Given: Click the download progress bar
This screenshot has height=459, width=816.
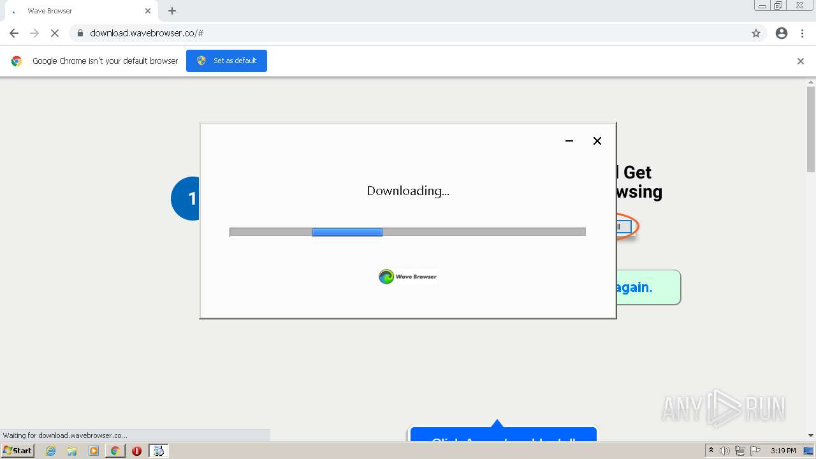Looking at the screenshot, I should [x=407, y=232].
